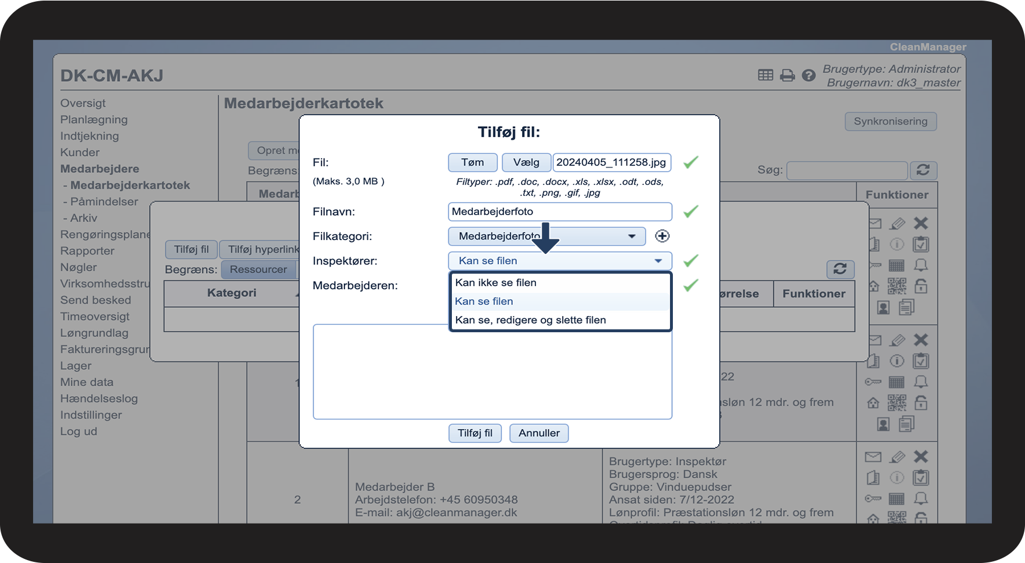Click the Filnavn text field
This screenshot has height=563, width=1025.
coord(560,212)
